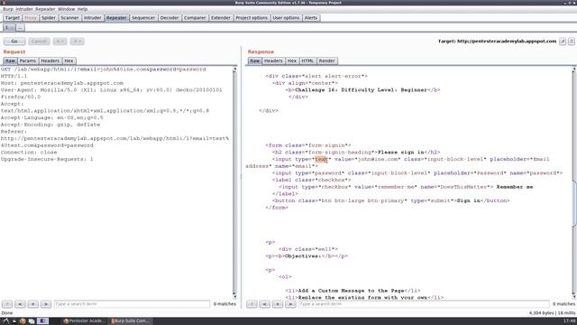Click the workspace switcher in the taskbar
Image resolution: width=577 pixels, height=325 pixels.
point(42,321)
